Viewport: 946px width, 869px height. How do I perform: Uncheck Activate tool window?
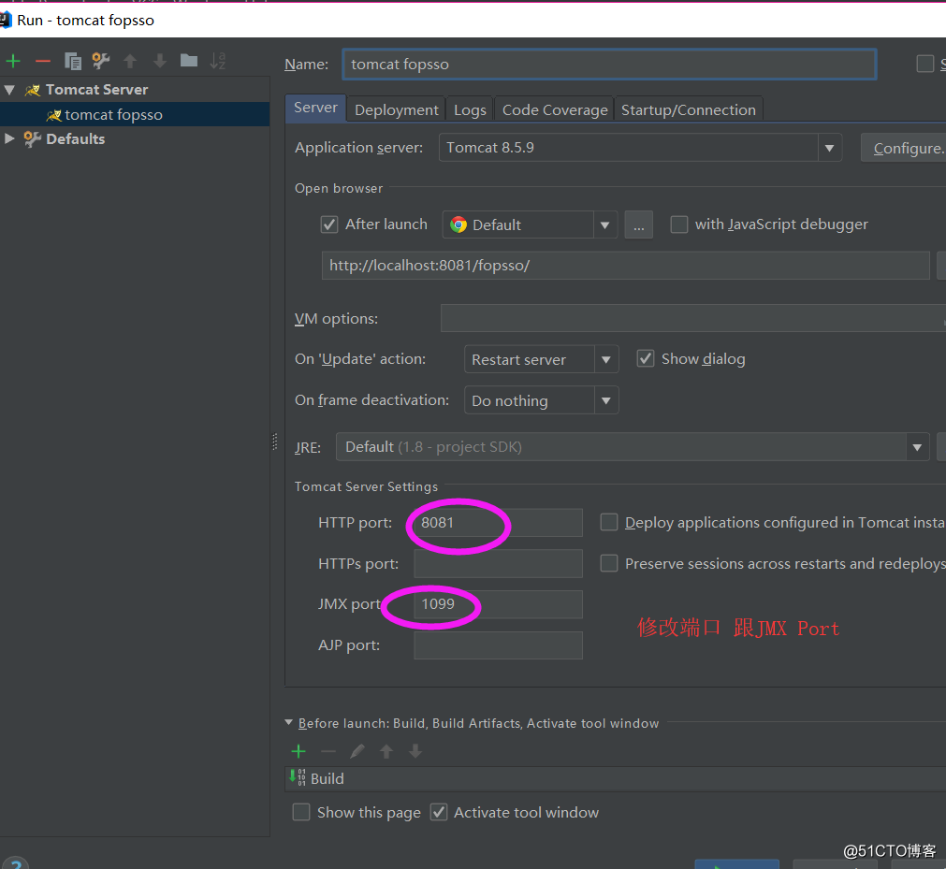click(x=439, y=812)
